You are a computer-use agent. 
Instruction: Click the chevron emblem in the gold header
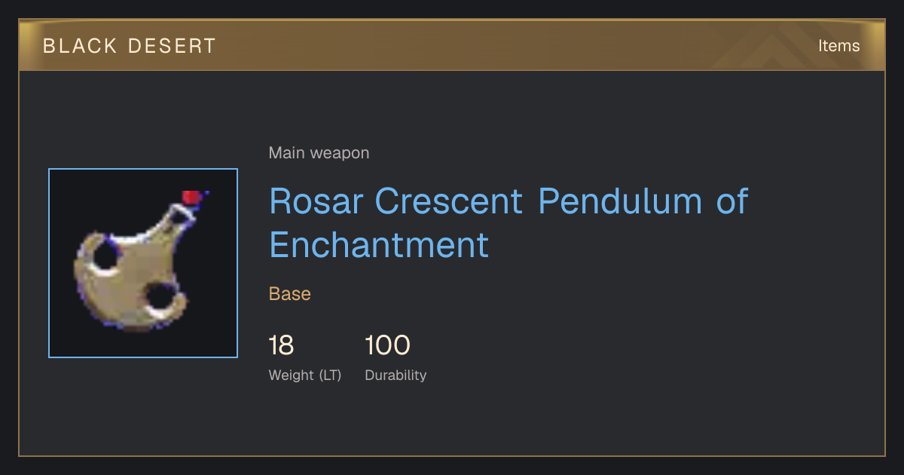coord(783,47)
